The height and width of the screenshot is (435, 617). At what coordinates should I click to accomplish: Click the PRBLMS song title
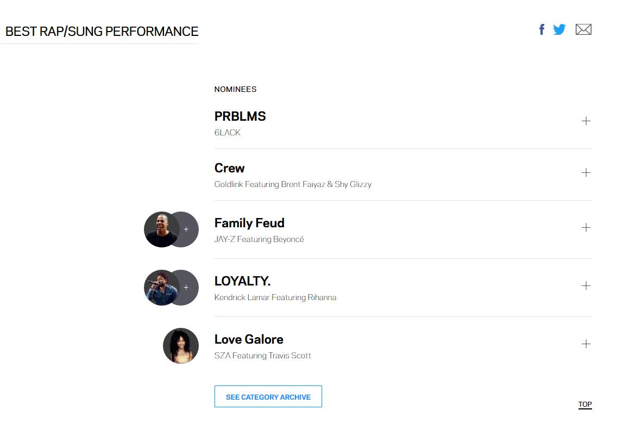click(x=240, y=116)
